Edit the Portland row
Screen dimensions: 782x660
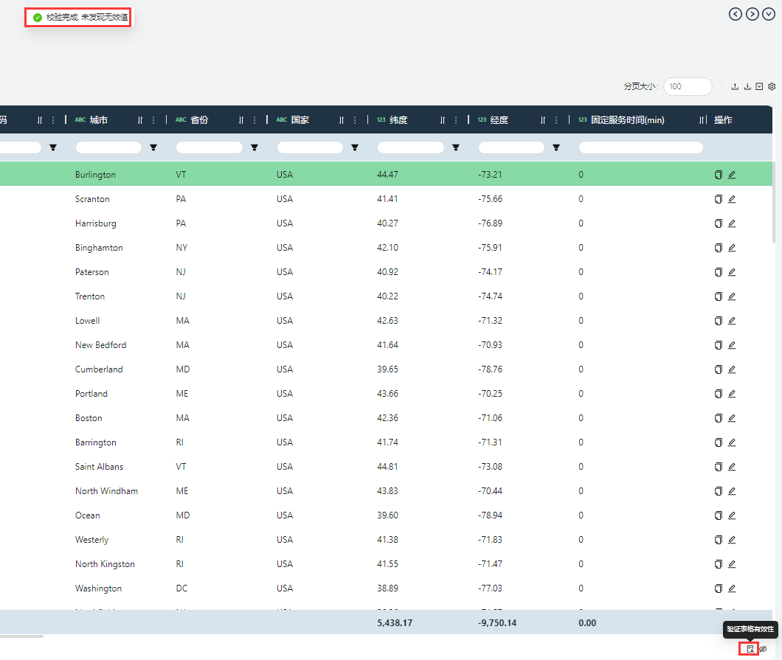pyautogui.click(x=732, y=394)
